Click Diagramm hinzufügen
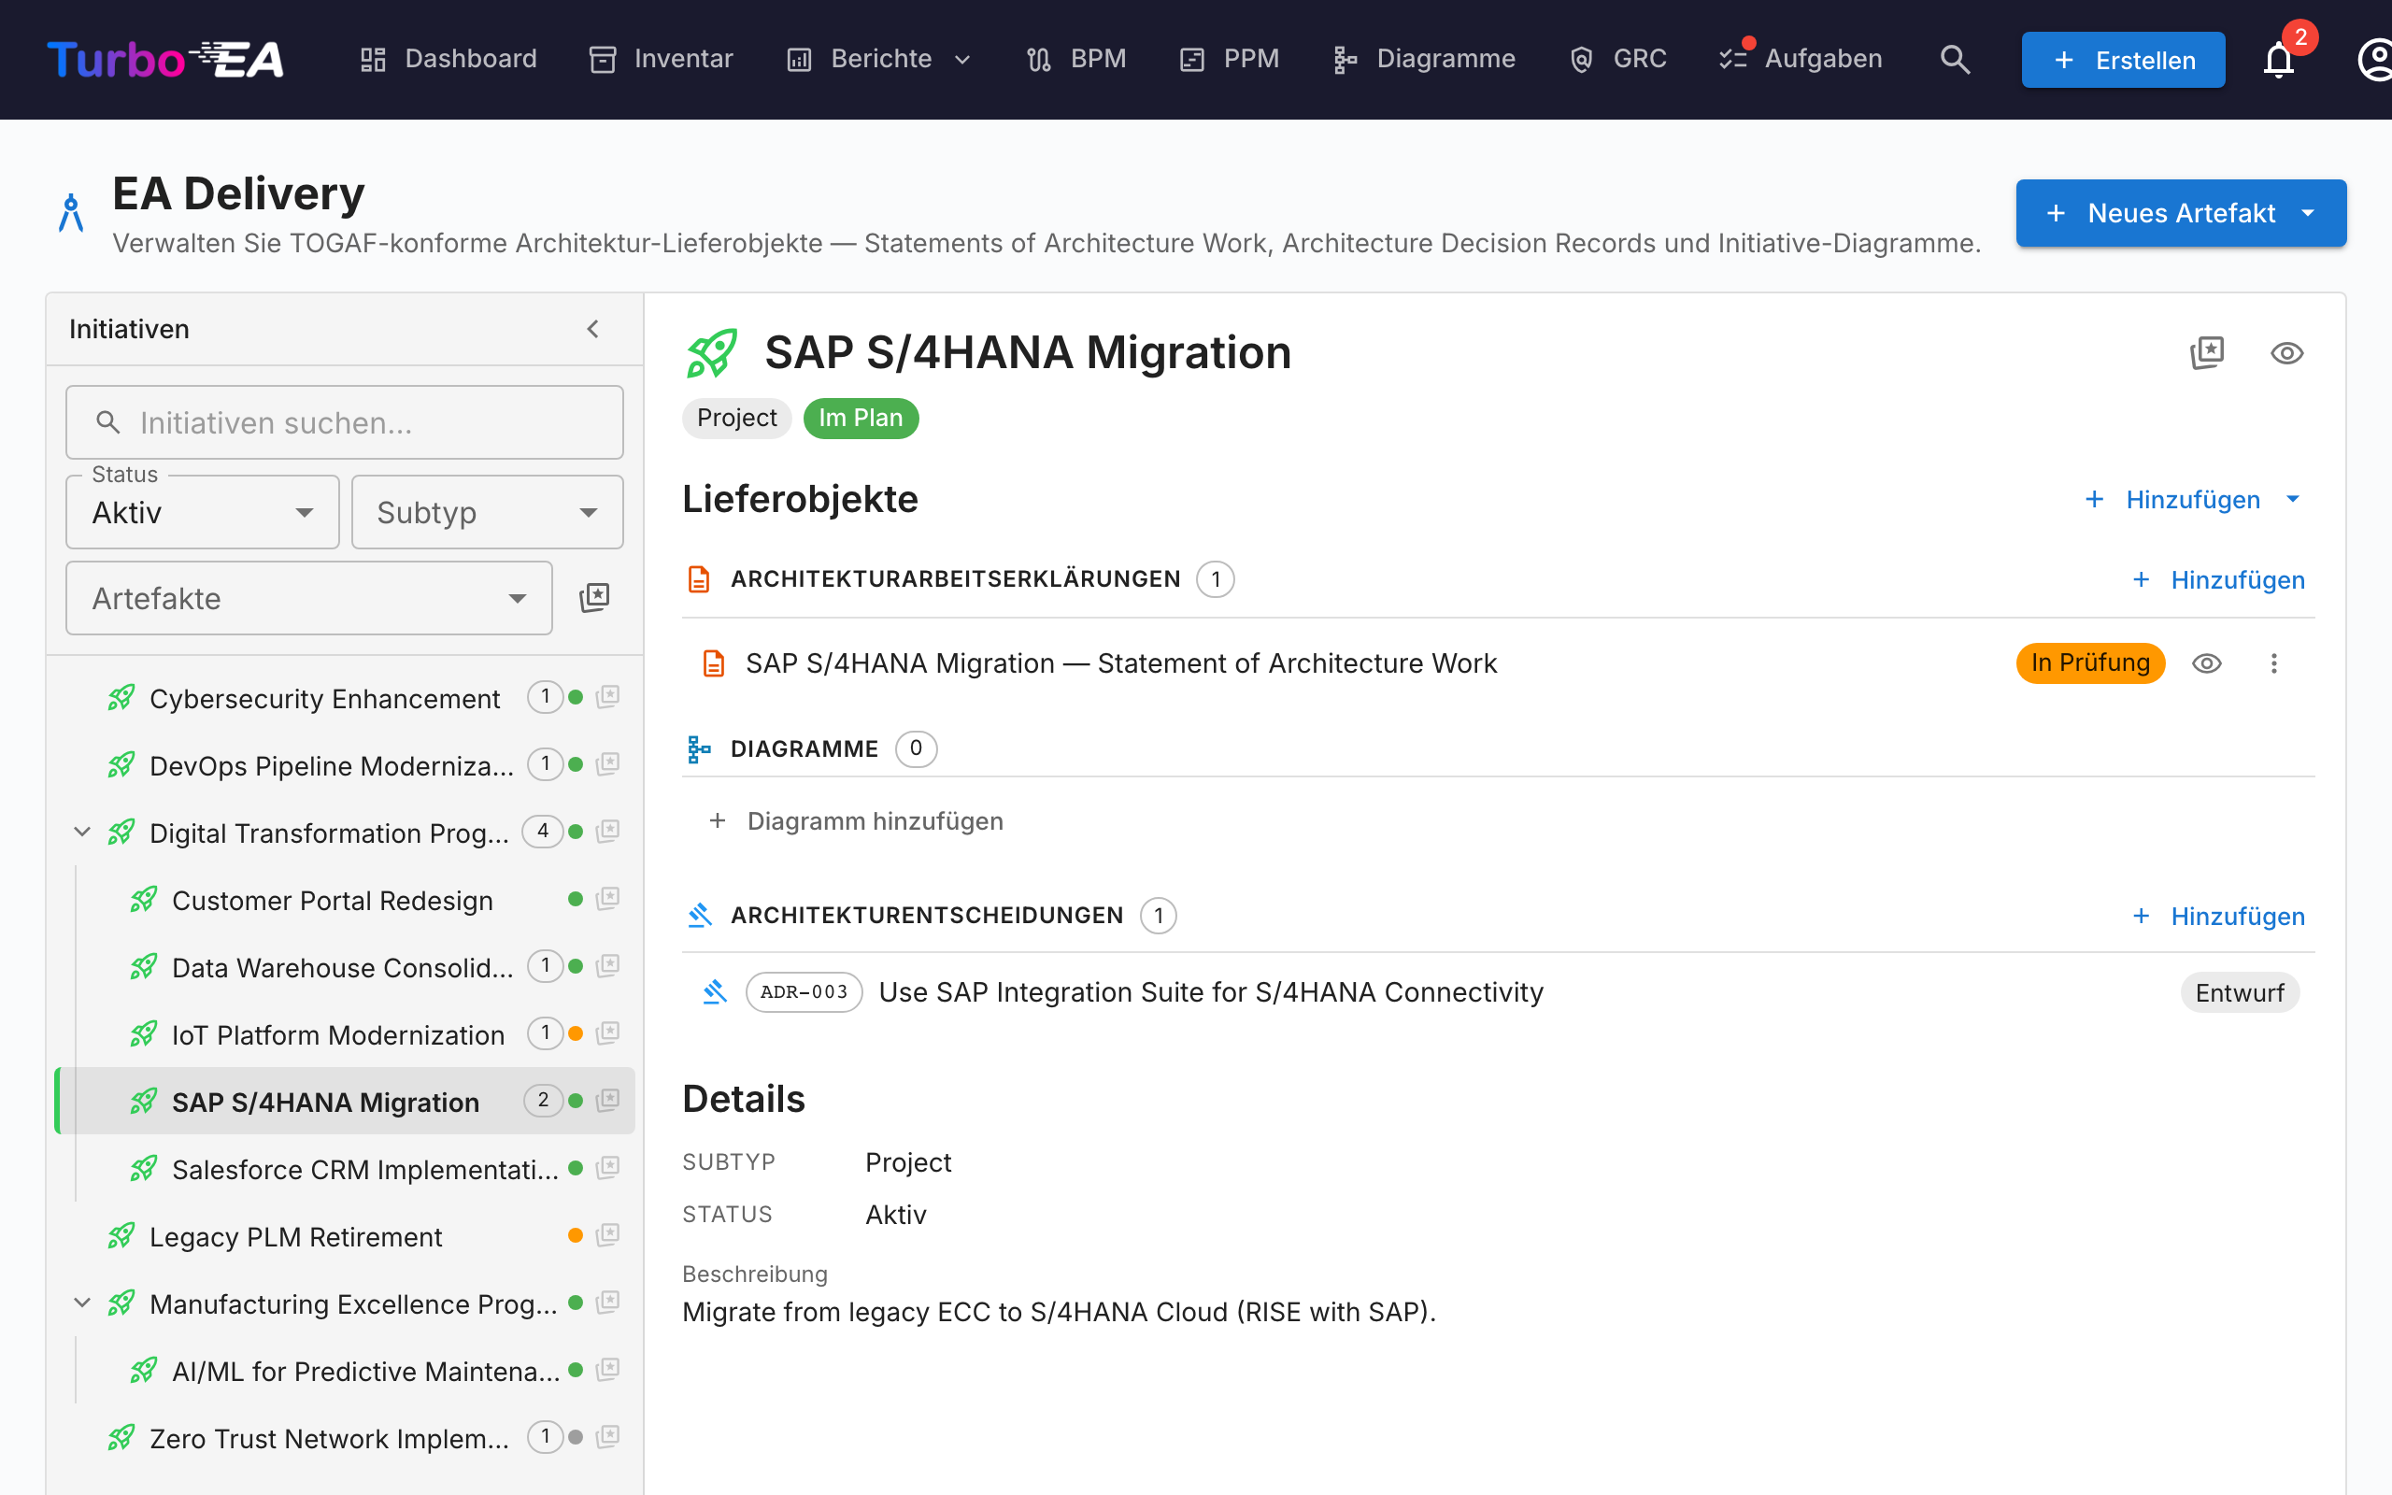Viewport: 2392px width, 1495px height. click(856, 821)
